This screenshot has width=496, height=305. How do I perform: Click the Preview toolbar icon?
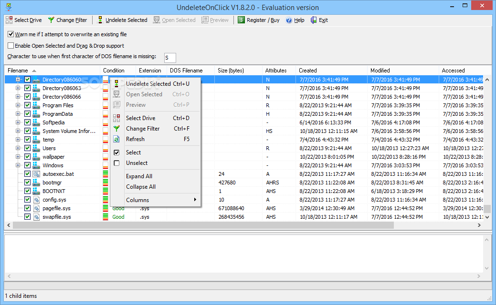[205, 20]
